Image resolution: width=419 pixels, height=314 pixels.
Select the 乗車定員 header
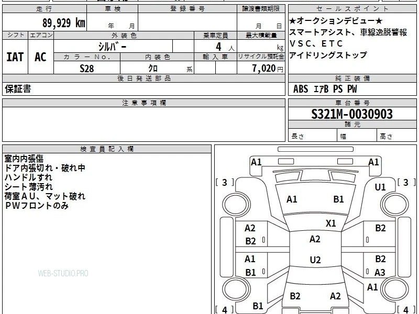coord(216,36)
